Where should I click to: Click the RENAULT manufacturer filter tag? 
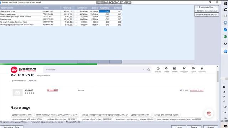(x=32, y=81)
